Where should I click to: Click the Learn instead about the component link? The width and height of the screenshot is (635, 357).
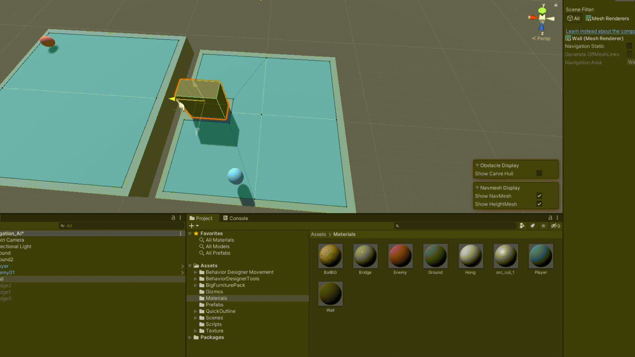click(x=600, y=31)
